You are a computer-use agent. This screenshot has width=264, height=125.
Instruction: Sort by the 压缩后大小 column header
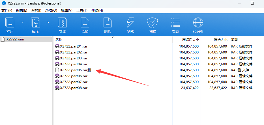click(x=190, y=40)
